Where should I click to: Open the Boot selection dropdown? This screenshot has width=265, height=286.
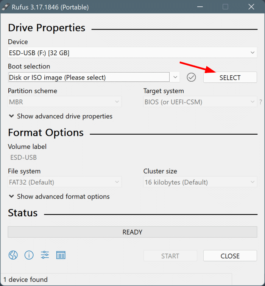coord(94,77)
